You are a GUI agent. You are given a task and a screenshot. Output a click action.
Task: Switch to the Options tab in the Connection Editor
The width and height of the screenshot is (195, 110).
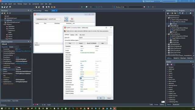tap(72, 35)
